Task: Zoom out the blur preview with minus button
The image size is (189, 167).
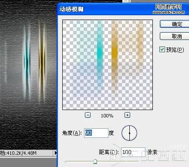Action: pos(88,115)
